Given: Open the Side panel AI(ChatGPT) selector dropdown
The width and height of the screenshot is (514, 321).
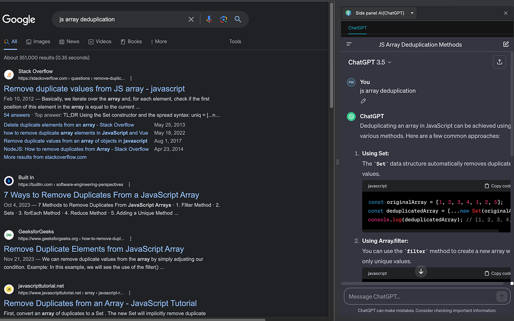Looking at the screenshot, I should [412, 12].
